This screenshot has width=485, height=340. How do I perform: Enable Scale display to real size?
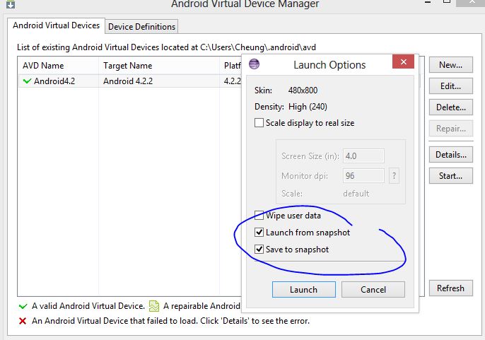click(x=259, y=123)
